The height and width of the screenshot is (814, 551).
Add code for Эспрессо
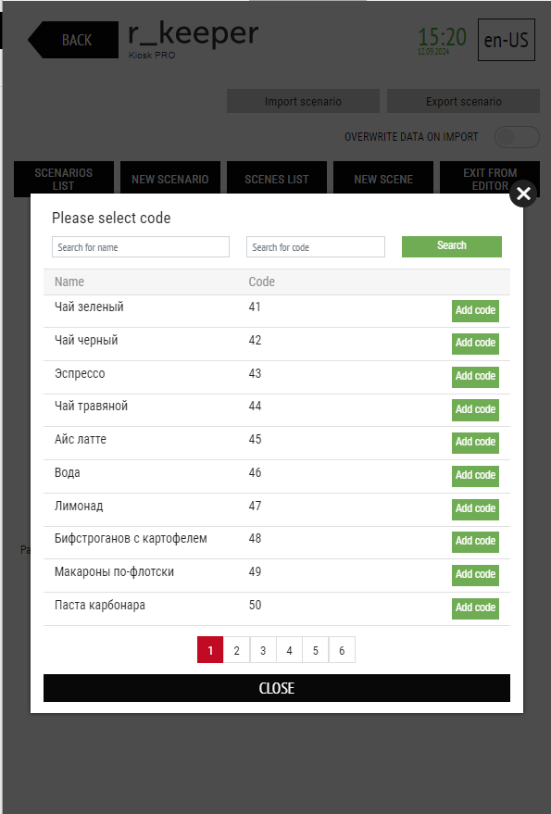[x=475, y=377]
